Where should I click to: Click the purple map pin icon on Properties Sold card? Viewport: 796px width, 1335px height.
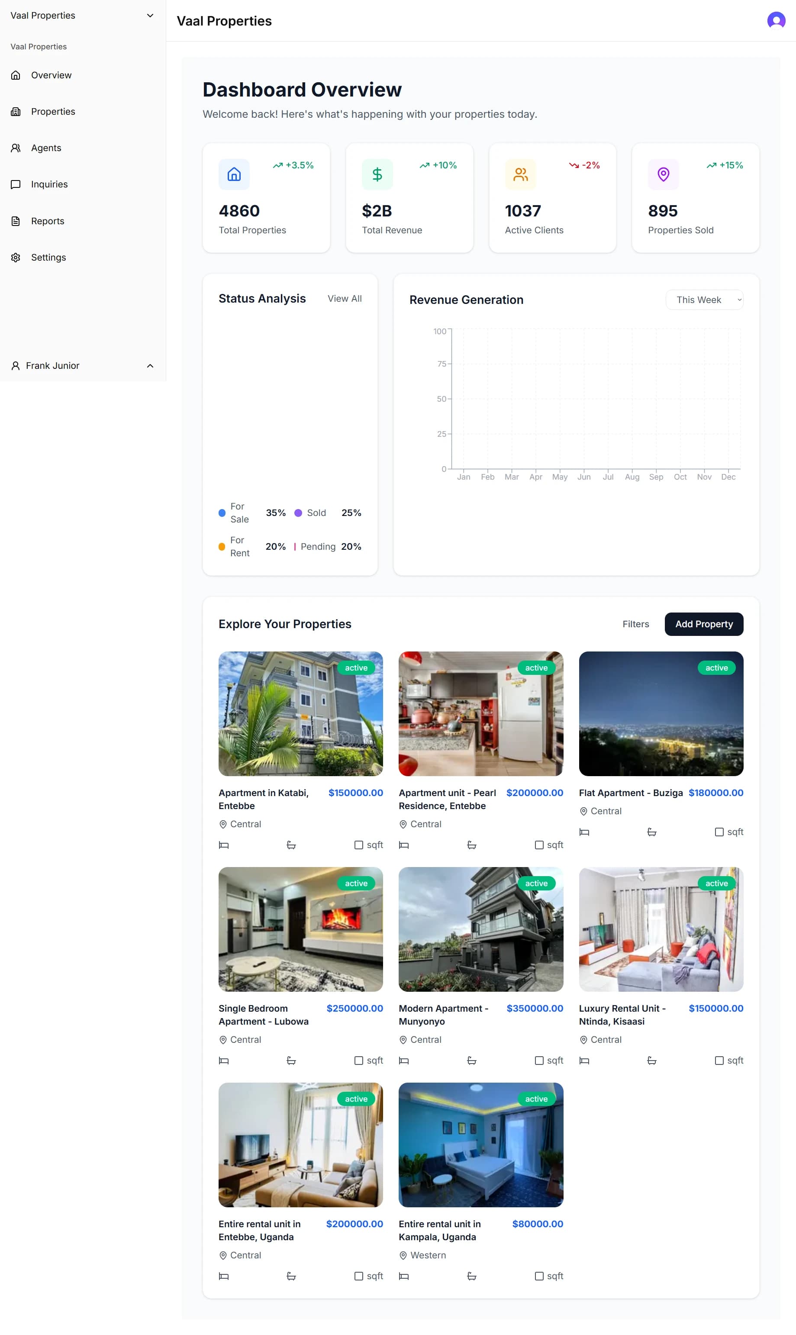(663, 174)
